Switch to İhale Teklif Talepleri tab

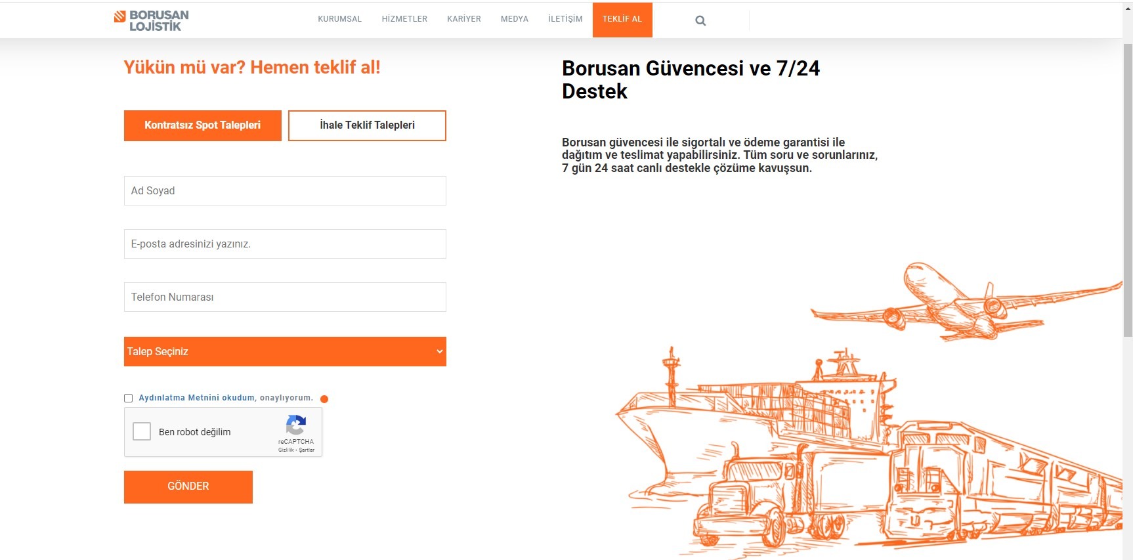(367, 125)
